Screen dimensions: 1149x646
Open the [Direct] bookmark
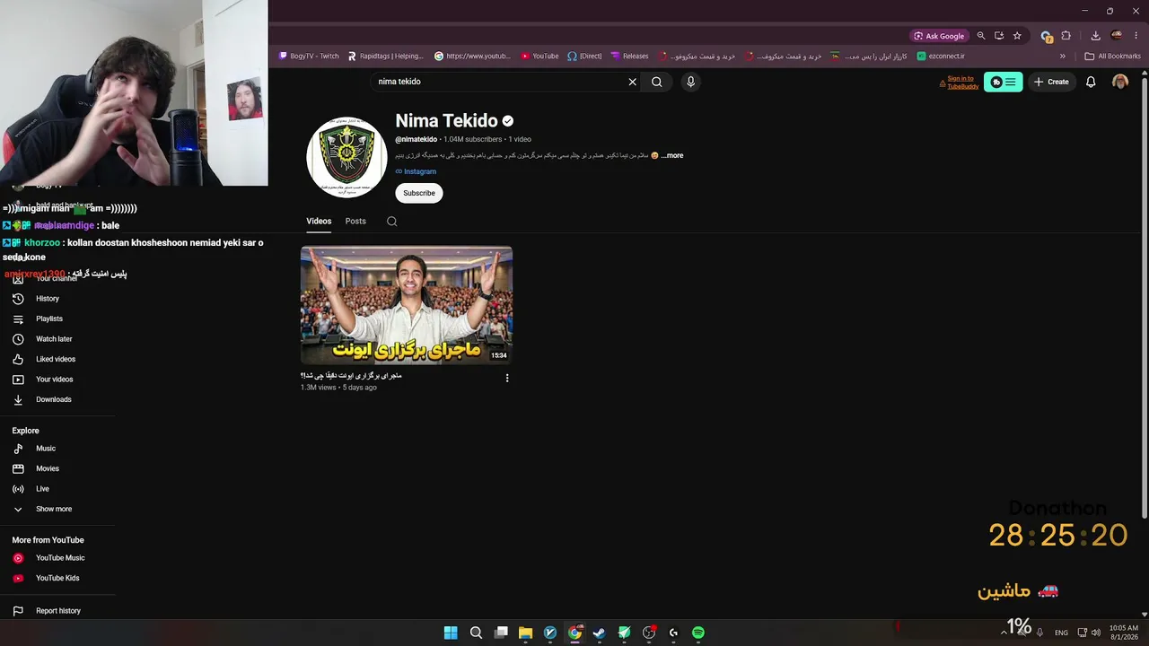coord(584,56)
